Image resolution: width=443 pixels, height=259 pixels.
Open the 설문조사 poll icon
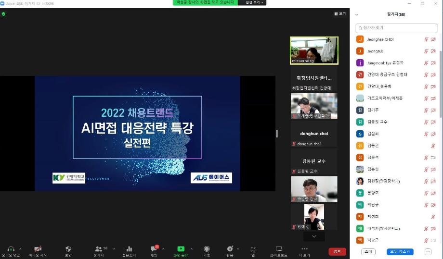(129, 249)
